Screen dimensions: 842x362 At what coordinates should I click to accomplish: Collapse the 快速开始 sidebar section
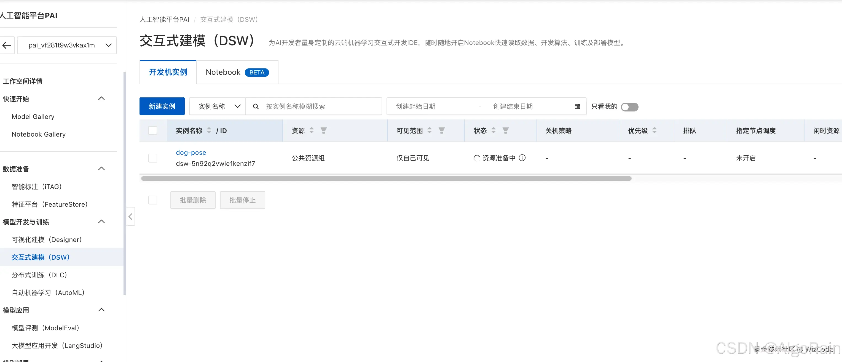coord(101,99)
